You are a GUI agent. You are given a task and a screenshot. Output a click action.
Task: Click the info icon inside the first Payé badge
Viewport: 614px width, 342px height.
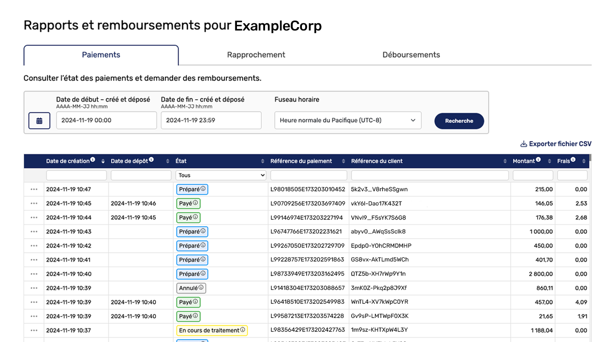coord(195,203)
